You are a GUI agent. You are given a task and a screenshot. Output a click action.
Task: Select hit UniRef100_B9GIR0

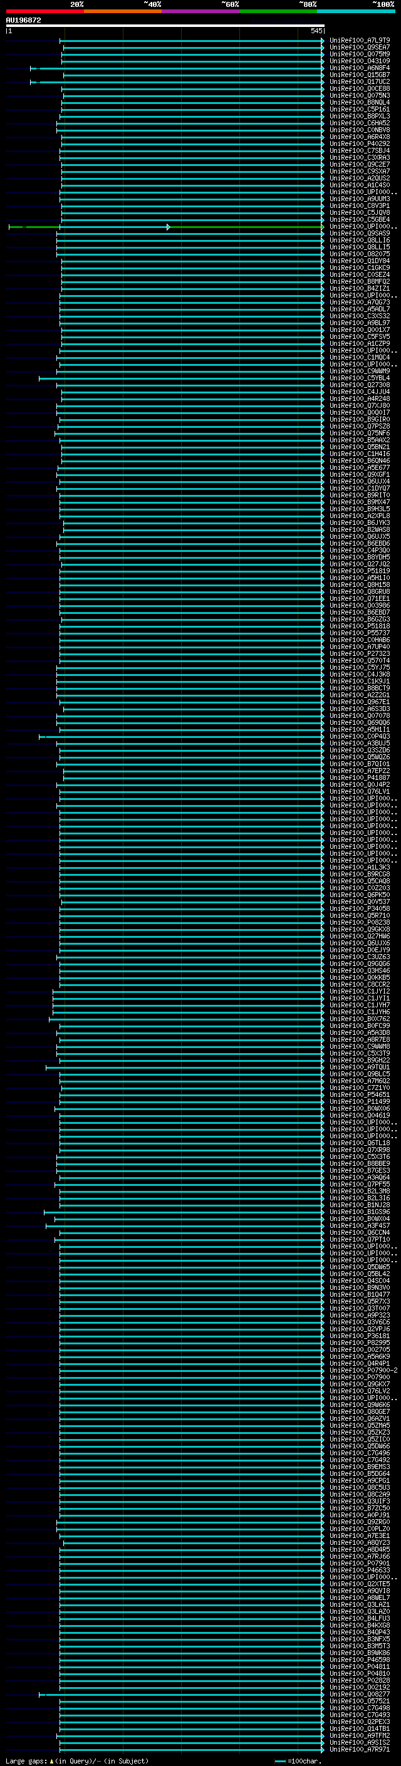[x=359, y=420]
